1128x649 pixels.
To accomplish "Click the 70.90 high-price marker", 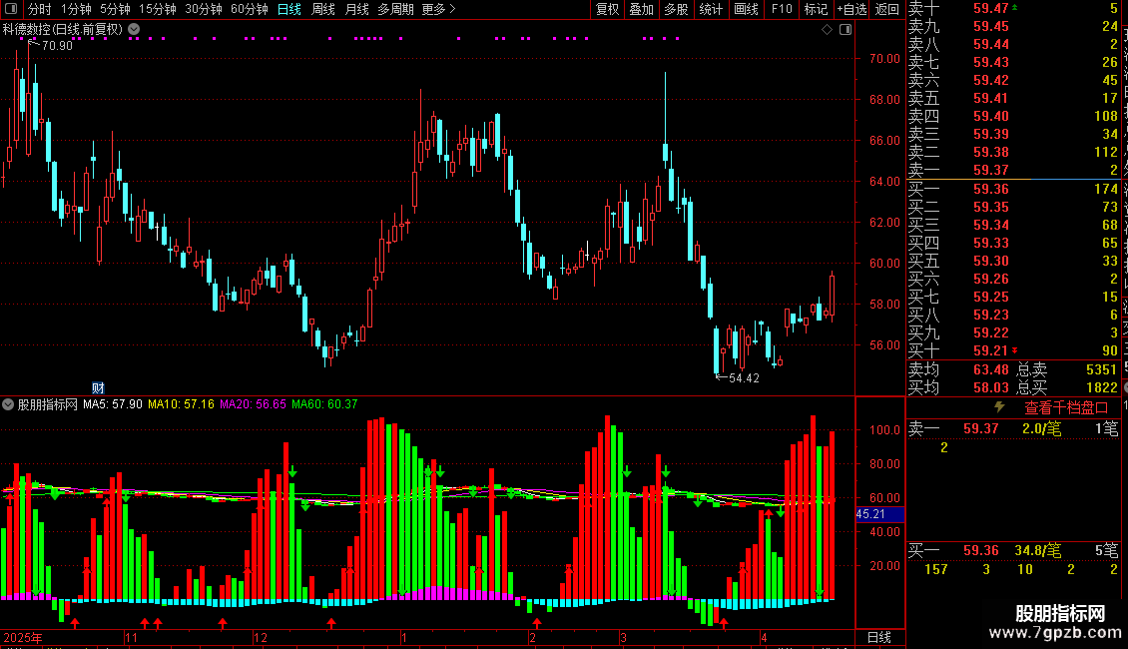I will click(x=57, y=45).
